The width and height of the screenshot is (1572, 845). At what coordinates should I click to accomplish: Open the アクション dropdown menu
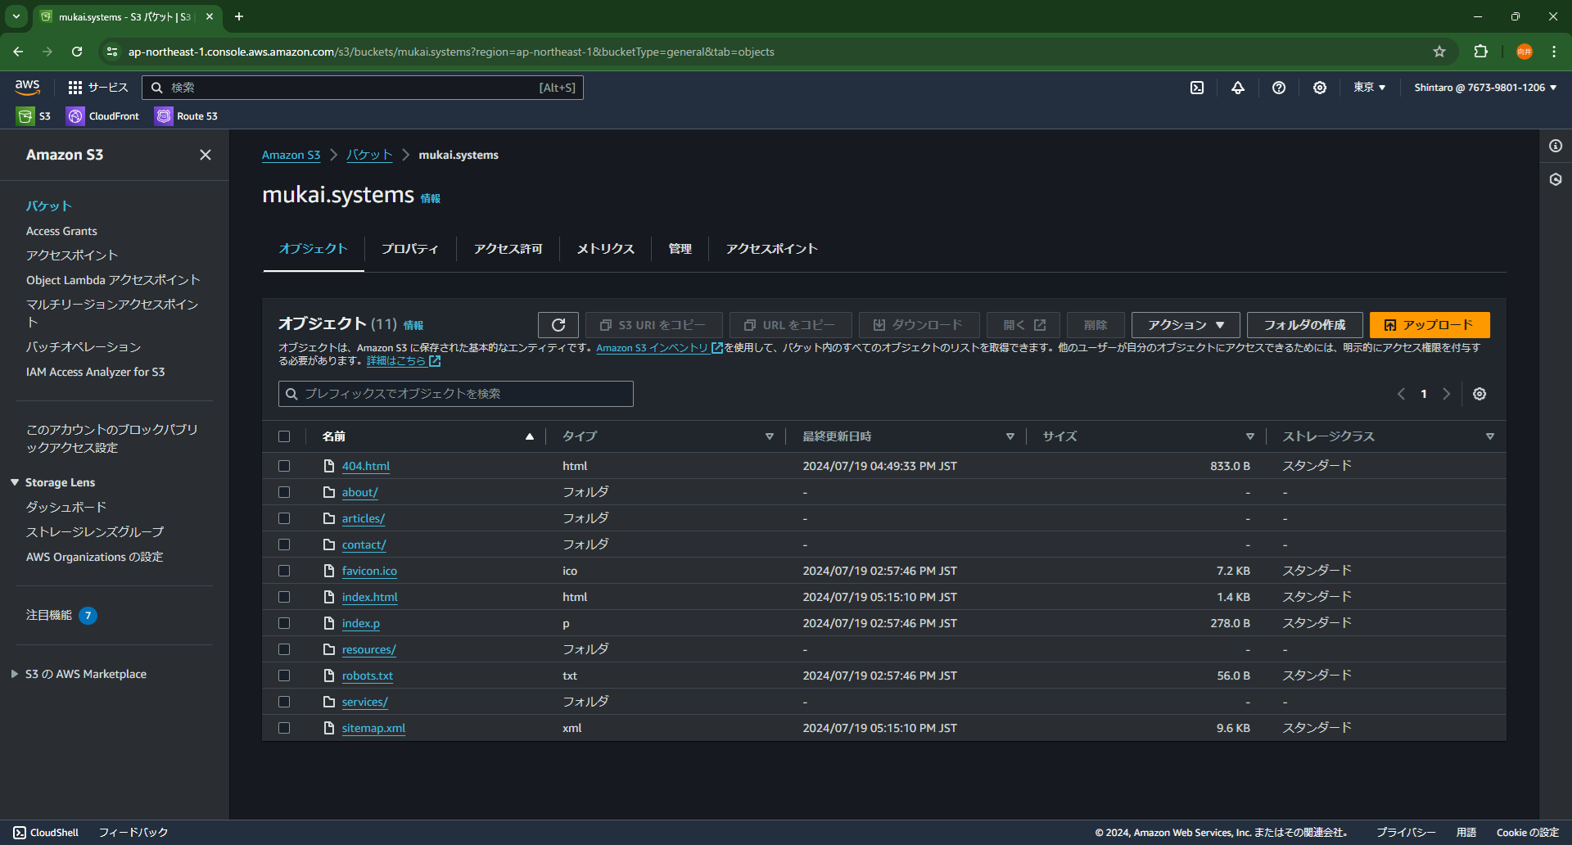click(x=1186, y=325)
